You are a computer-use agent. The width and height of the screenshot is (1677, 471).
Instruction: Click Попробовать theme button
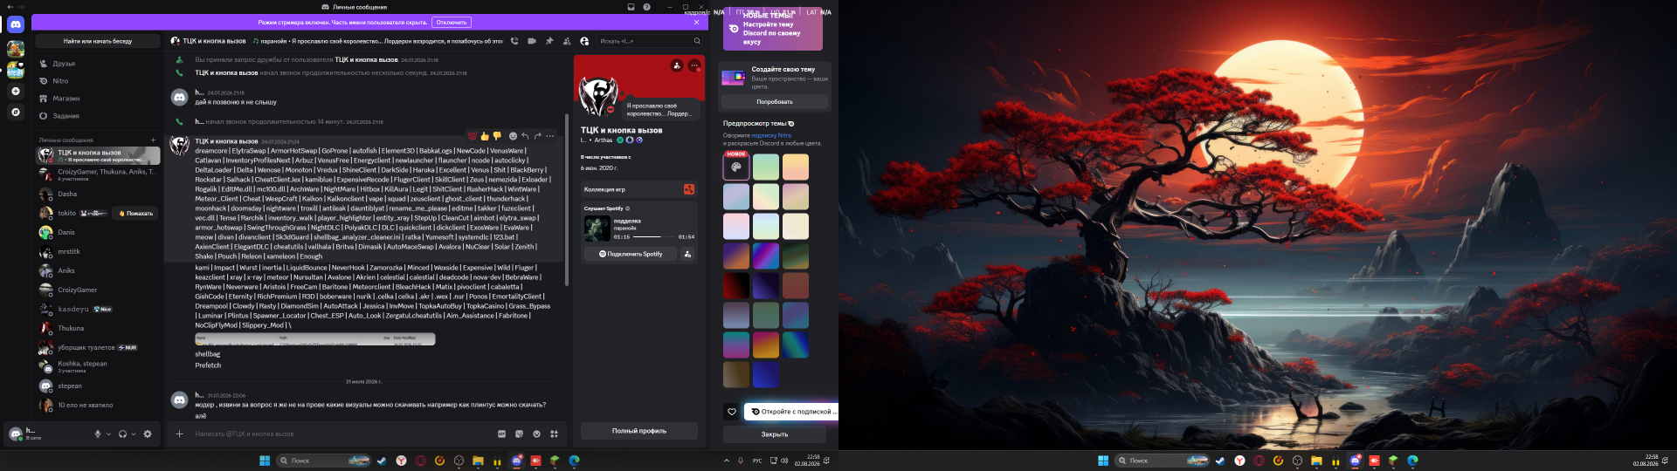click(775, 102)
